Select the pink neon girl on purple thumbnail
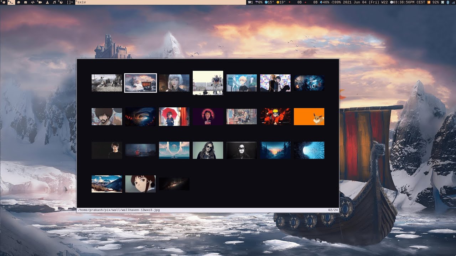Image resolution: width=456 pixels, height=256 pixels. (x=208, y=117)
